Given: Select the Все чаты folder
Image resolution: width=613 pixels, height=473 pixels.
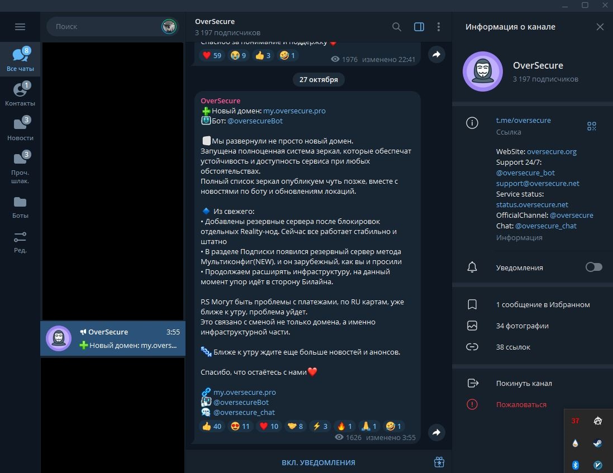Looking at the screenshot, I should tap(20, 59).
